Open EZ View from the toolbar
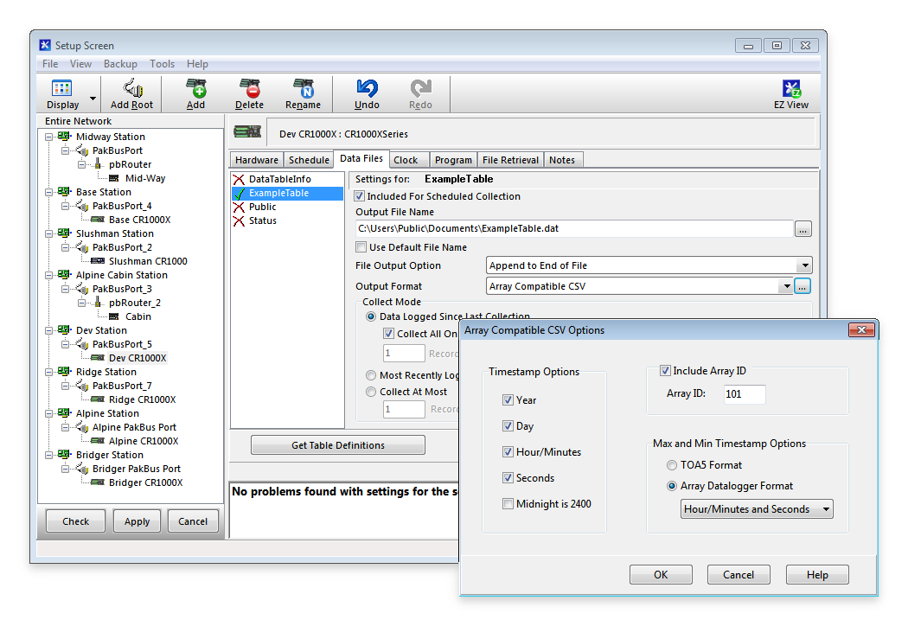The height and width of the screenshot is (626, 908). tap(790, 89)
